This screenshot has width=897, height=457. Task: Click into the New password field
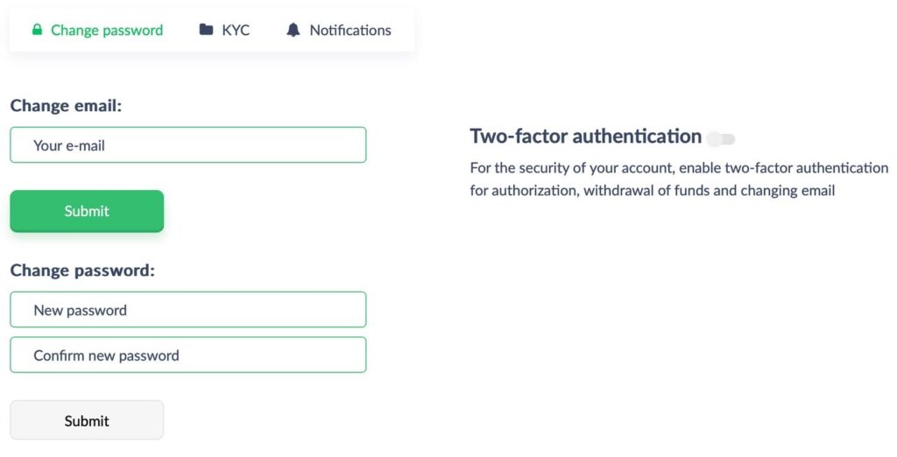coord(187,310)
